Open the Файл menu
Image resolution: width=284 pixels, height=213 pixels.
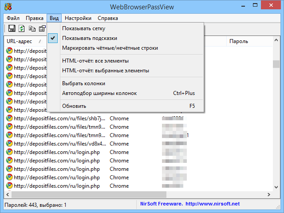click(x=13, y=18)
